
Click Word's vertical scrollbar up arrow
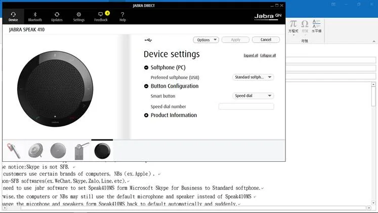[x=373, y=85]
